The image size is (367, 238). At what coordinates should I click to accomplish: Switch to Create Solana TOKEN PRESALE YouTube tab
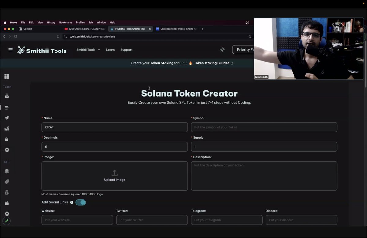[x=85, y=29]
